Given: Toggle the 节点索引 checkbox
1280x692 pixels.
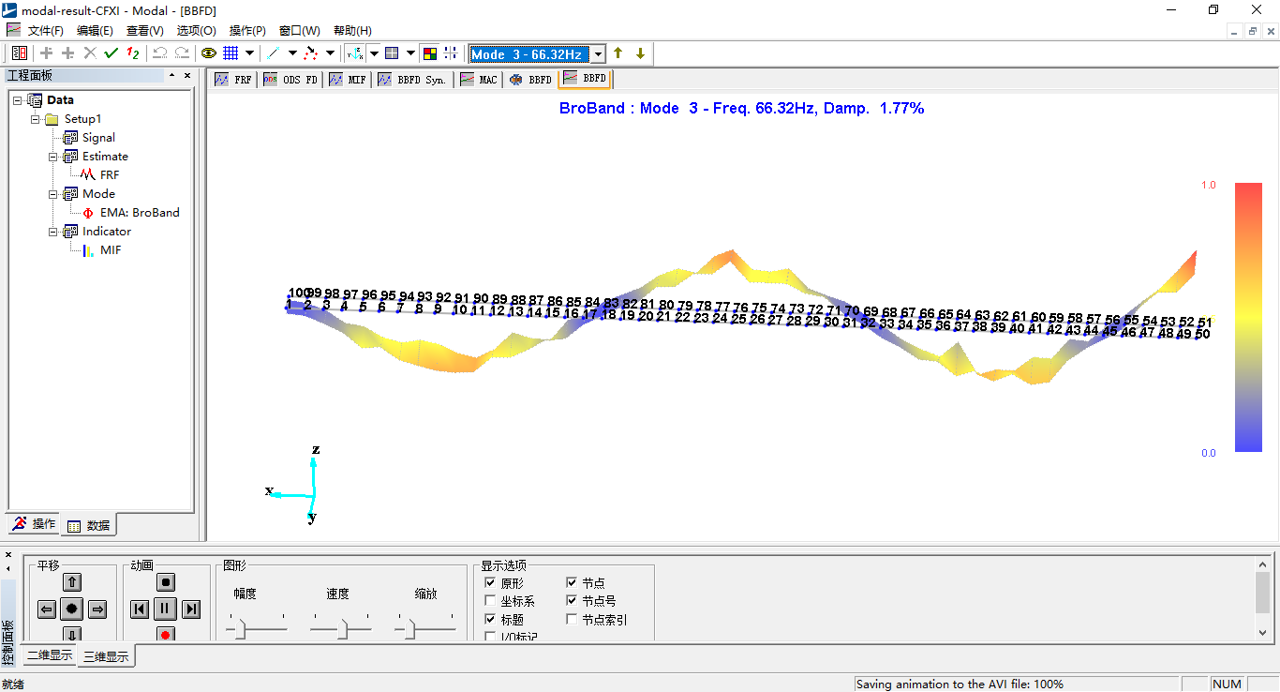Looking at the screenshot, I should click(x=573, y=620).
